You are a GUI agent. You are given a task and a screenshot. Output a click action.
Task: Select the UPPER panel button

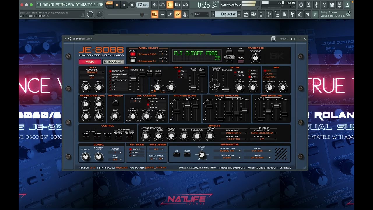tap(133, 54)
